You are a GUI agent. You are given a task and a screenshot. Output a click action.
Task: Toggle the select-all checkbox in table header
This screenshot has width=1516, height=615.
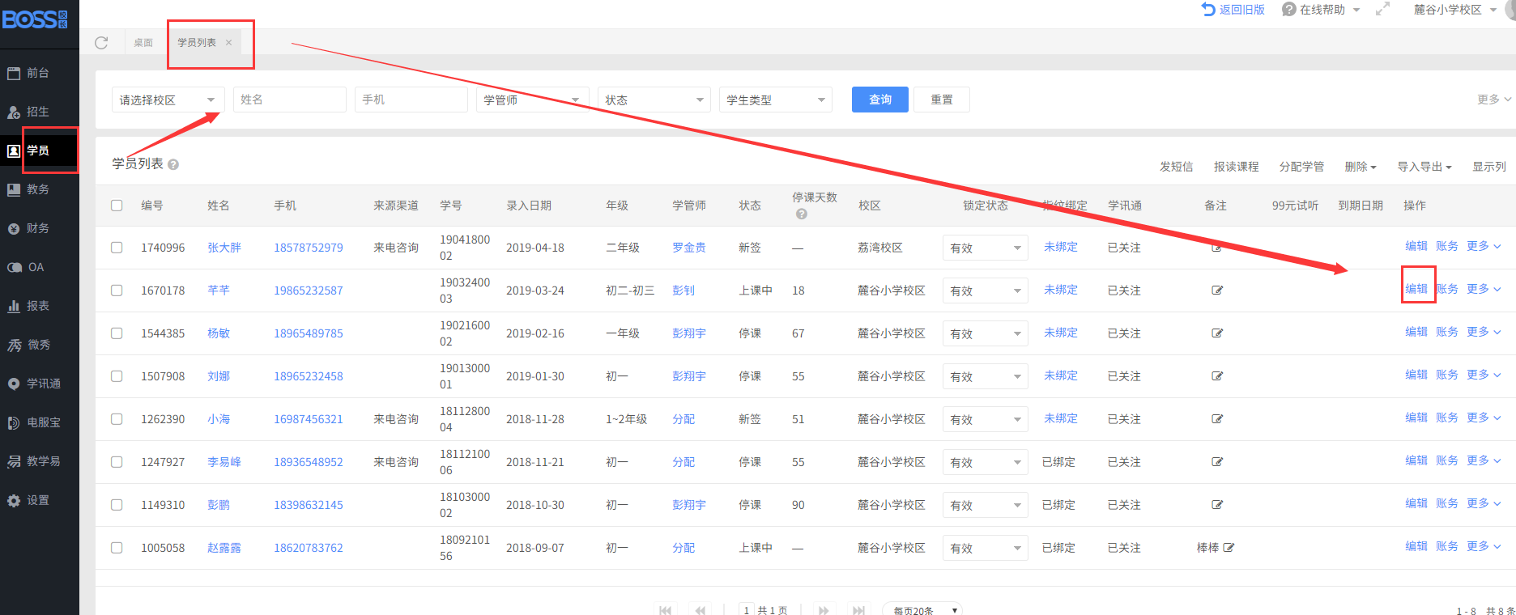pyautogui.click(x=117, y=206)
